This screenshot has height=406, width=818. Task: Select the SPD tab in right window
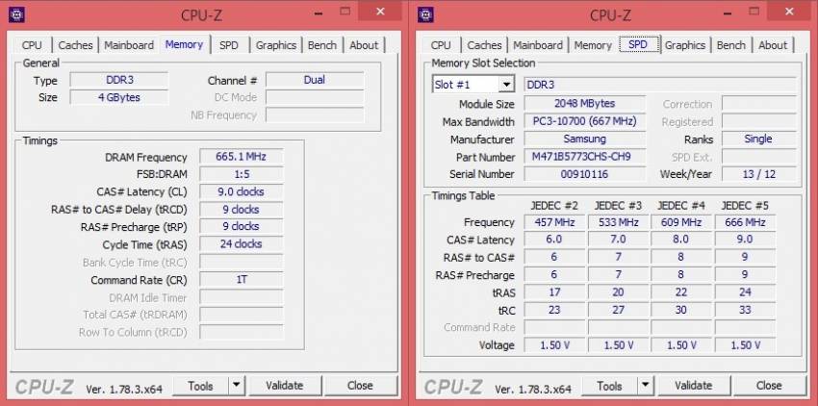(x=638, y=44)
